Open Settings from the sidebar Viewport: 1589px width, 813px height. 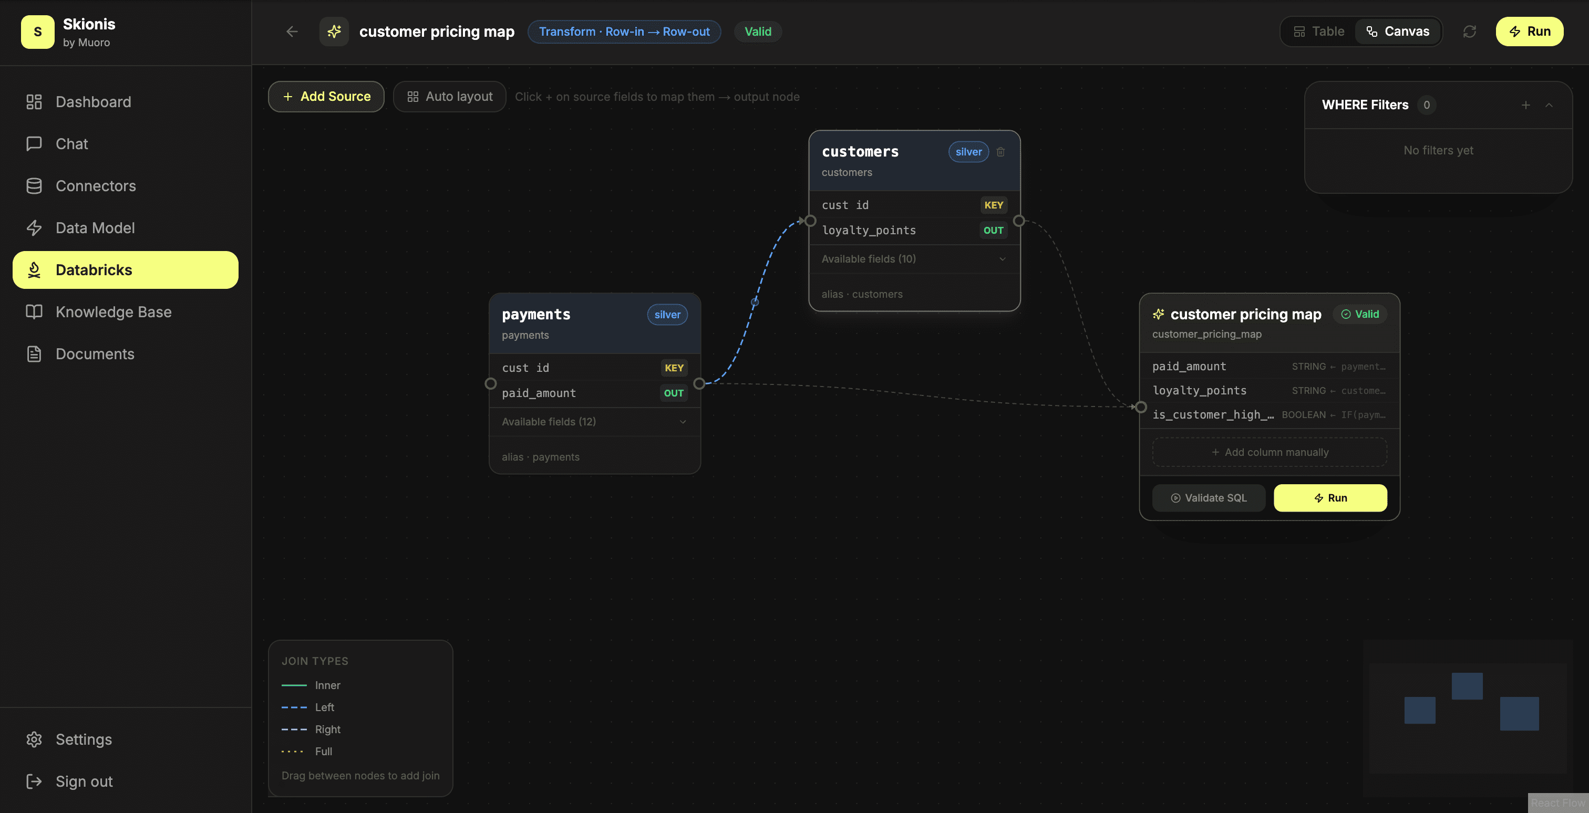tap(125, 739)
